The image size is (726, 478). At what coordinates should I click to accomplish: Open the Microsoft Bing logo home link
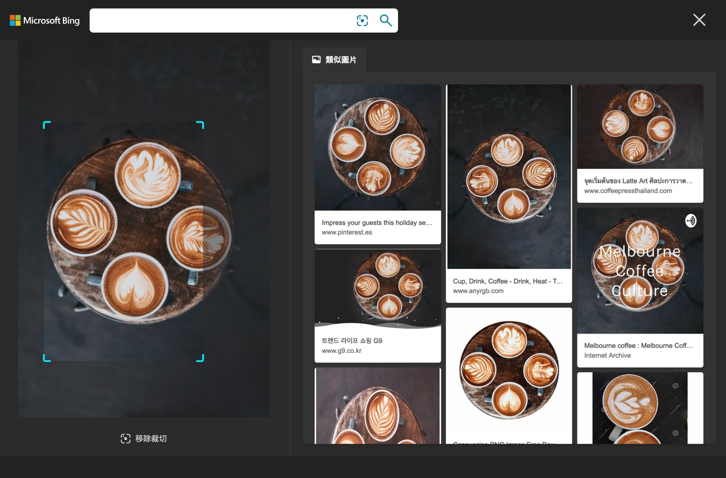click(x=45, y=20)
